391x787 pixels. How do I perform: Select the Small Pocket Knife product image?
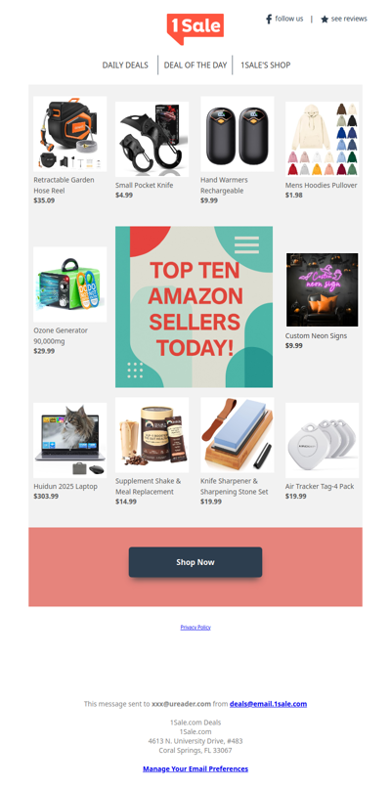coord(152,139)
